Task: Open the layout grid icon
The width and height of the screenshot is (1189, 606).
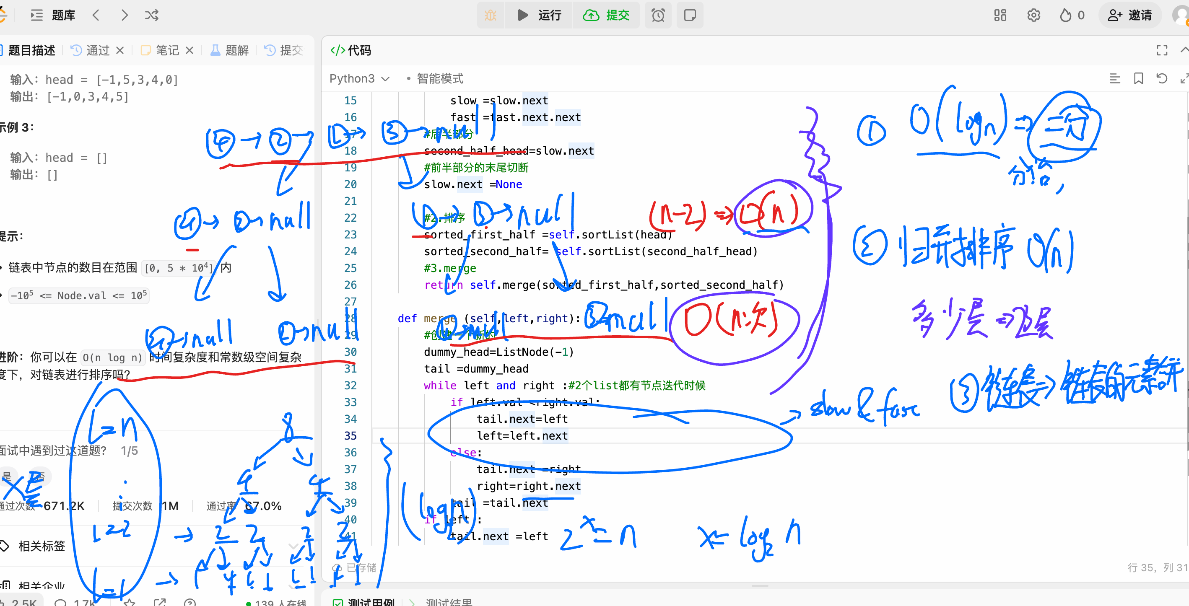Action: coord(1000,15)
